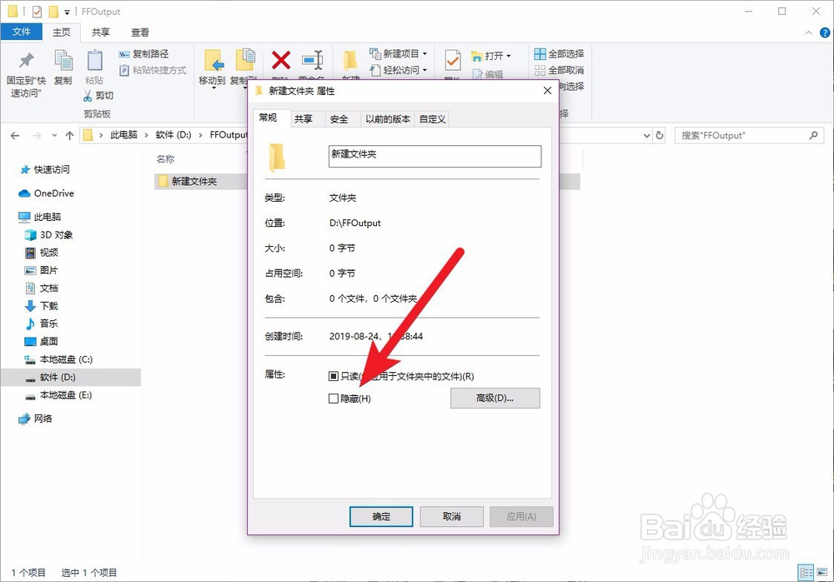Click the 确定 OK button
834x582 pixels.
[381, 517]
